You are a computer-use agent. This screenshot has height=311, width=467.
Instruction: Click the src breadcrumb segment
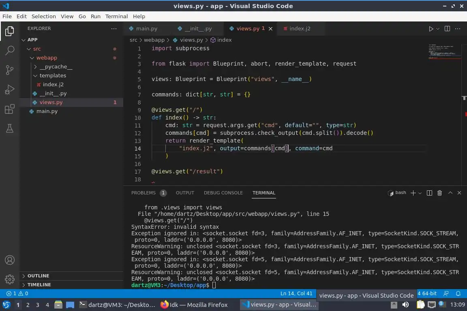tap(133, 40)
